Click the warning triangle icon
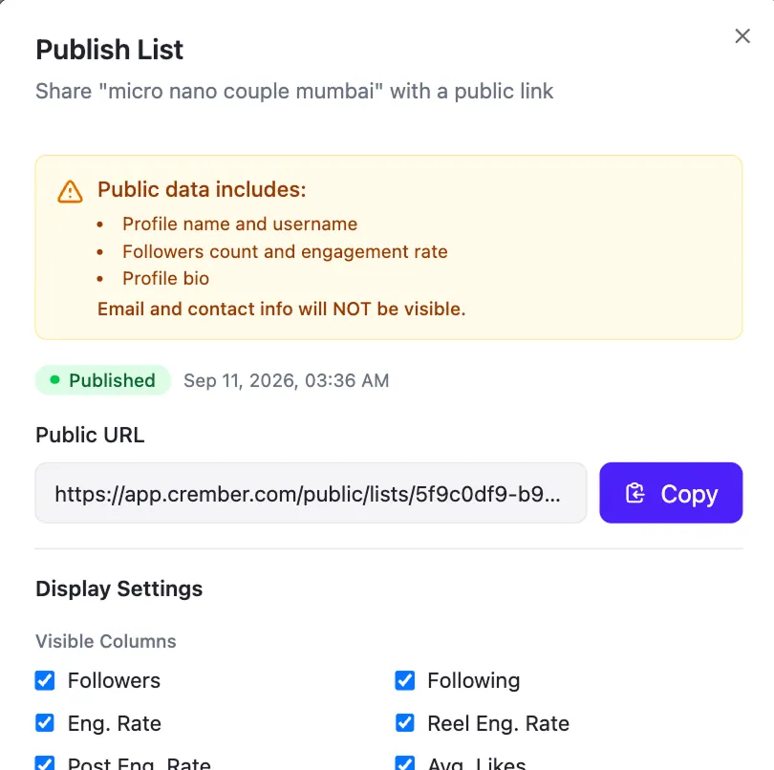The height and width of the screenshot is (770, 774). click(70, 191)
